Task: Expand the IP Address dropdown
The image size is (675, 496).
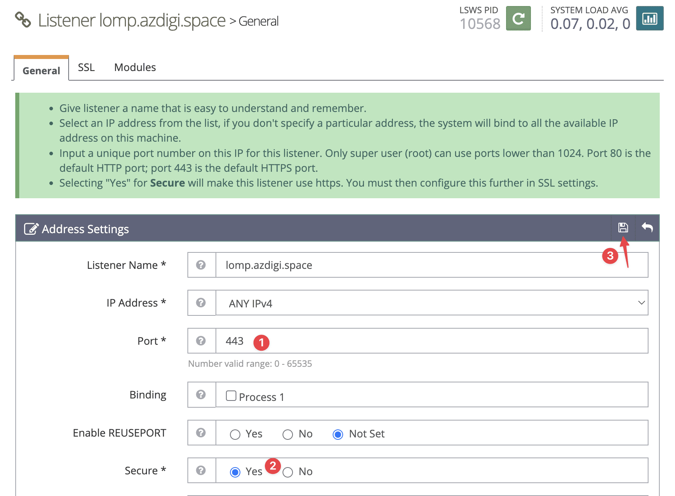Action: pyautogui.click(x=432, y=303)
